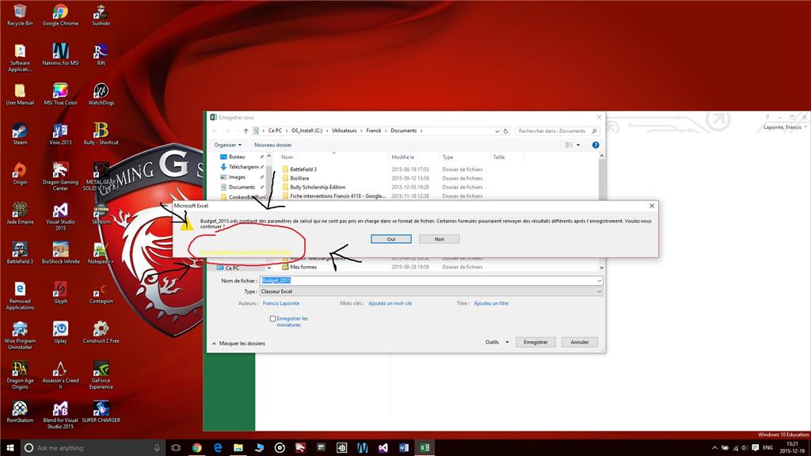Open Construct 2 Free desktop icon

pos(101,332)
